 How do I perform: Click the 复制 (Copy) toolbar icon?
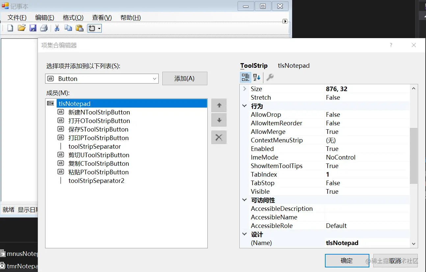(68, 28)
